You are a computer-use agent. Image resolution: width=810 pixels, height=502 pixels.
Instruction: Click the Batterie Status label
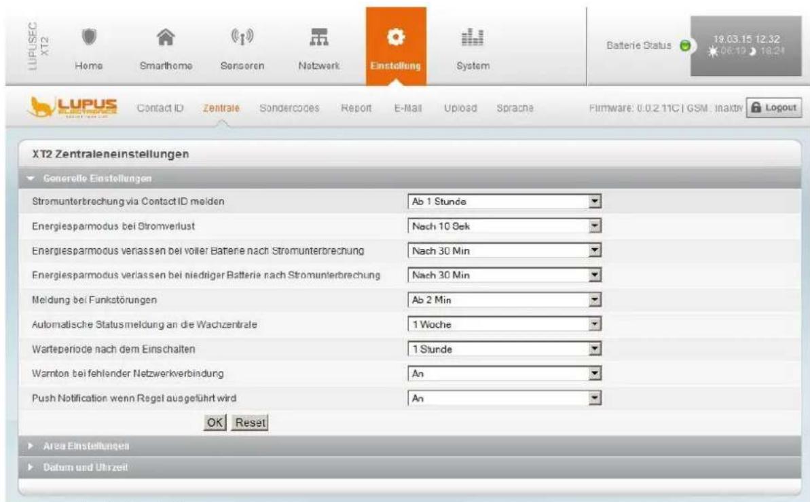[639, 45]
